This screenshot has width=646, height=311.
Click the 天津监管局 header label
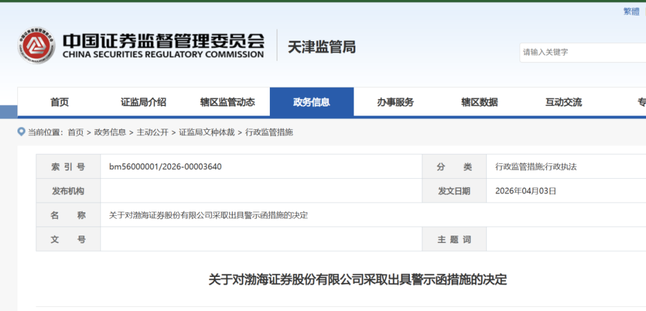tap(322, 47)
